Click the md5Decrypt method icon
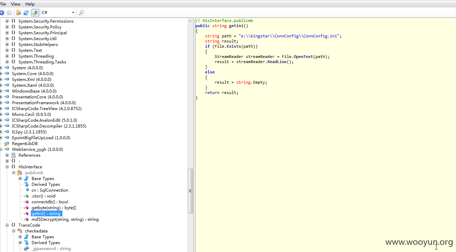The image size is (456, 252). [26, 219]
